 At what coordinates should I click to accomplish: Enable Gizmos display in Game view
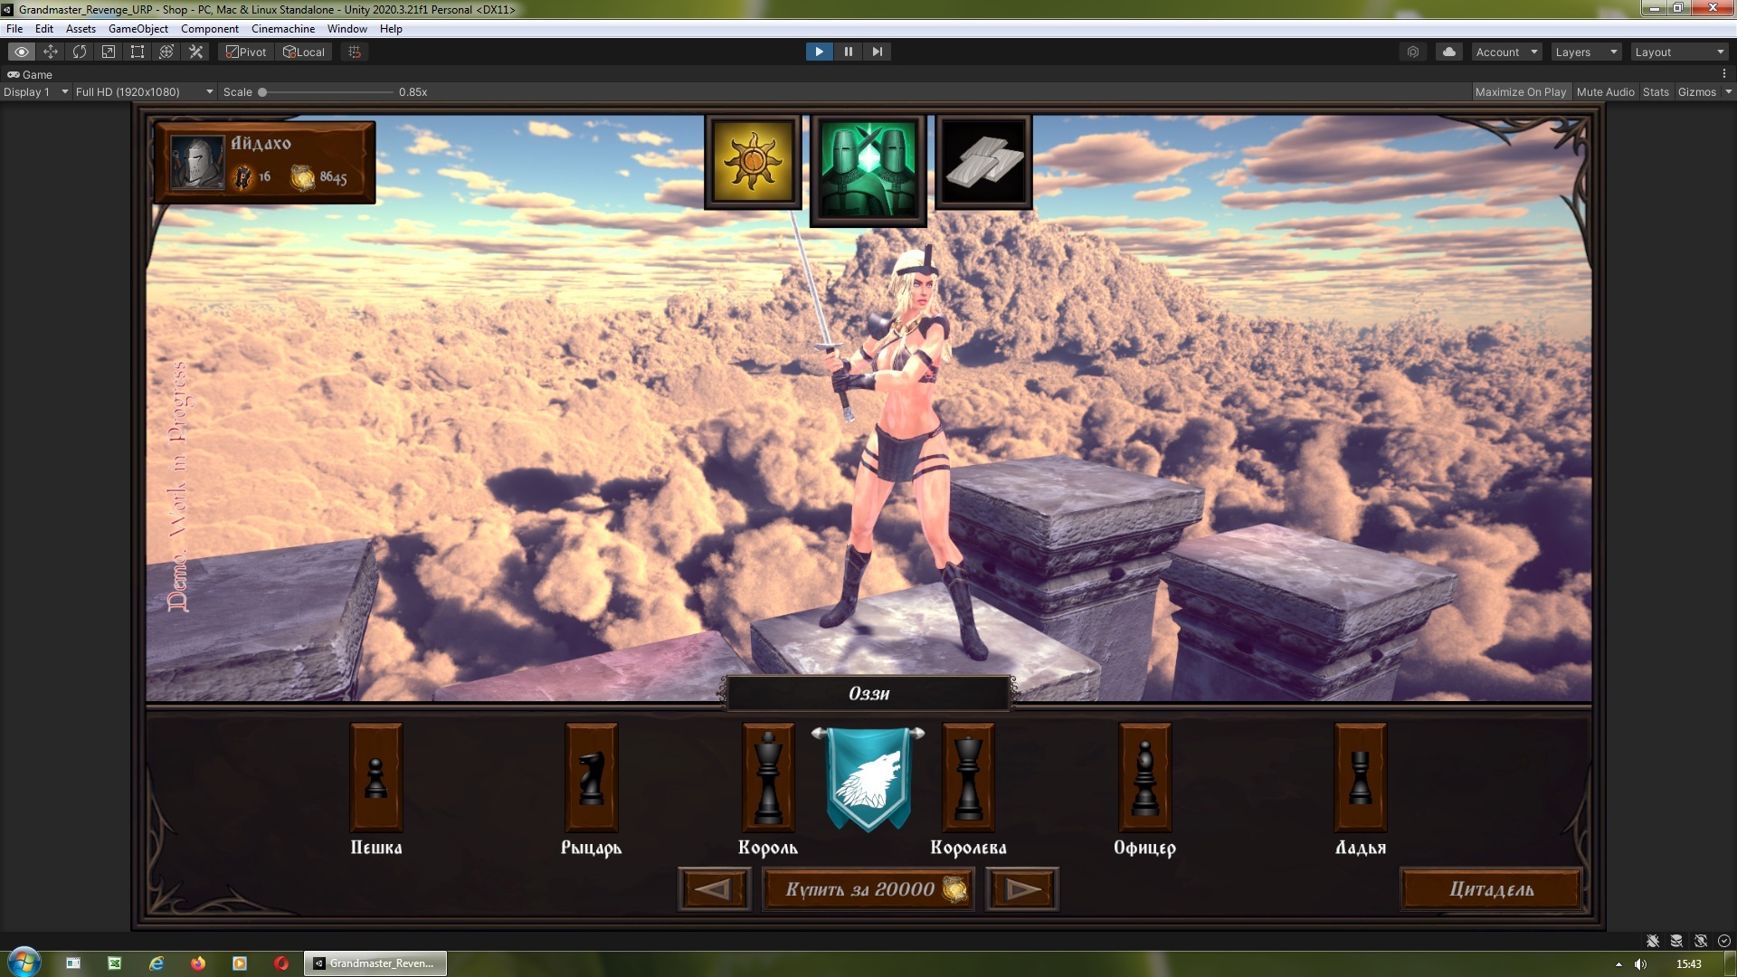tap(1696, 90)
